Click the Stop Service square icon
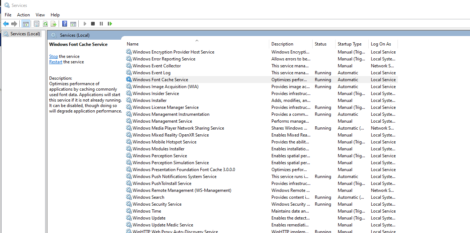The height and width of the screenshot is (233, 470). [x=93, y=24]
